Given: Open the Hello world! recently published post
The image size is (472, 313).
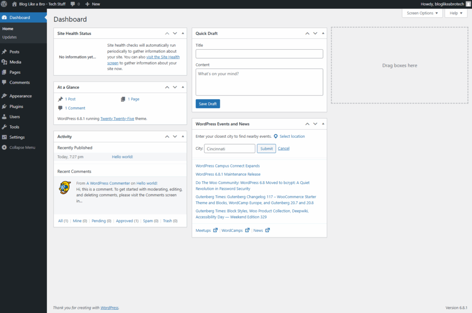Looking at the screenshot, I should pyautogui.click(x=122, y=157).
